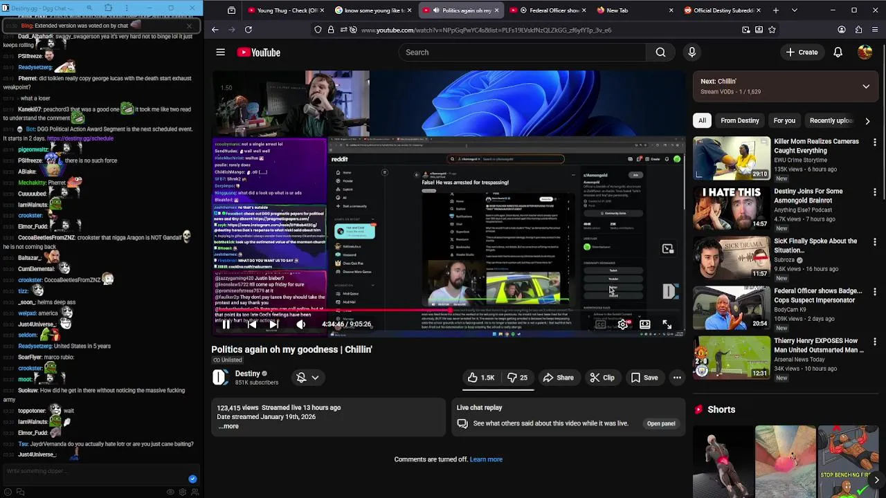Focus the YouTube Search field
The height and width of the screenshot is (498, 886).
click(523, 52)
